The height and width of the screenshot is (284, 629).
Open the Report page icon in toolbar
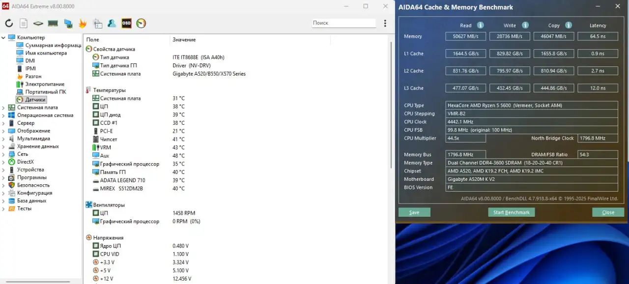coord(24,23)
